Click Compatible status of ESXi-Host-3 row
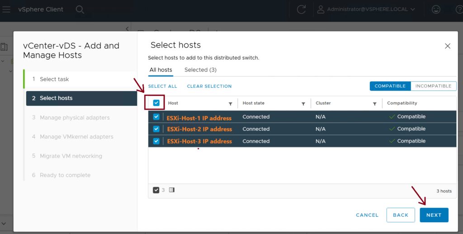Screen dimensions: 463x234 (407, 141)
